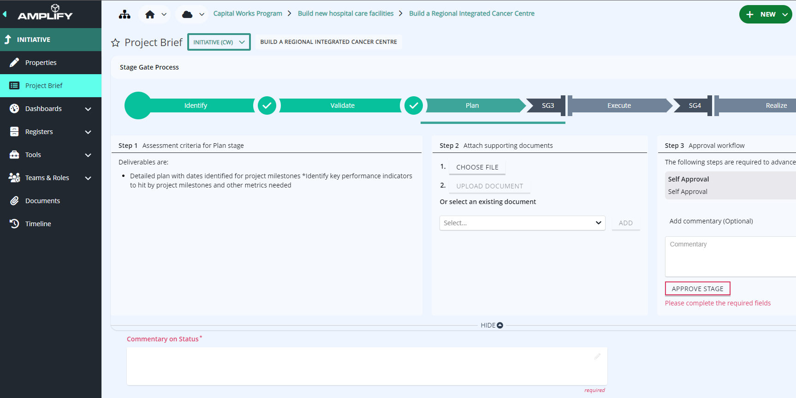Focus the Commentary text area
This screenshot has width=796, height=398.
pyautogui.click(x=731, y=257)
